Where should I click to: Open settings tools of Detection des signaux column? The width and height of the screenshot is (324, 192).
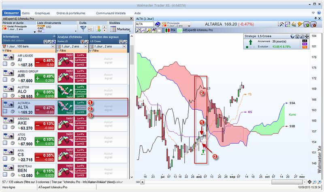125,42
